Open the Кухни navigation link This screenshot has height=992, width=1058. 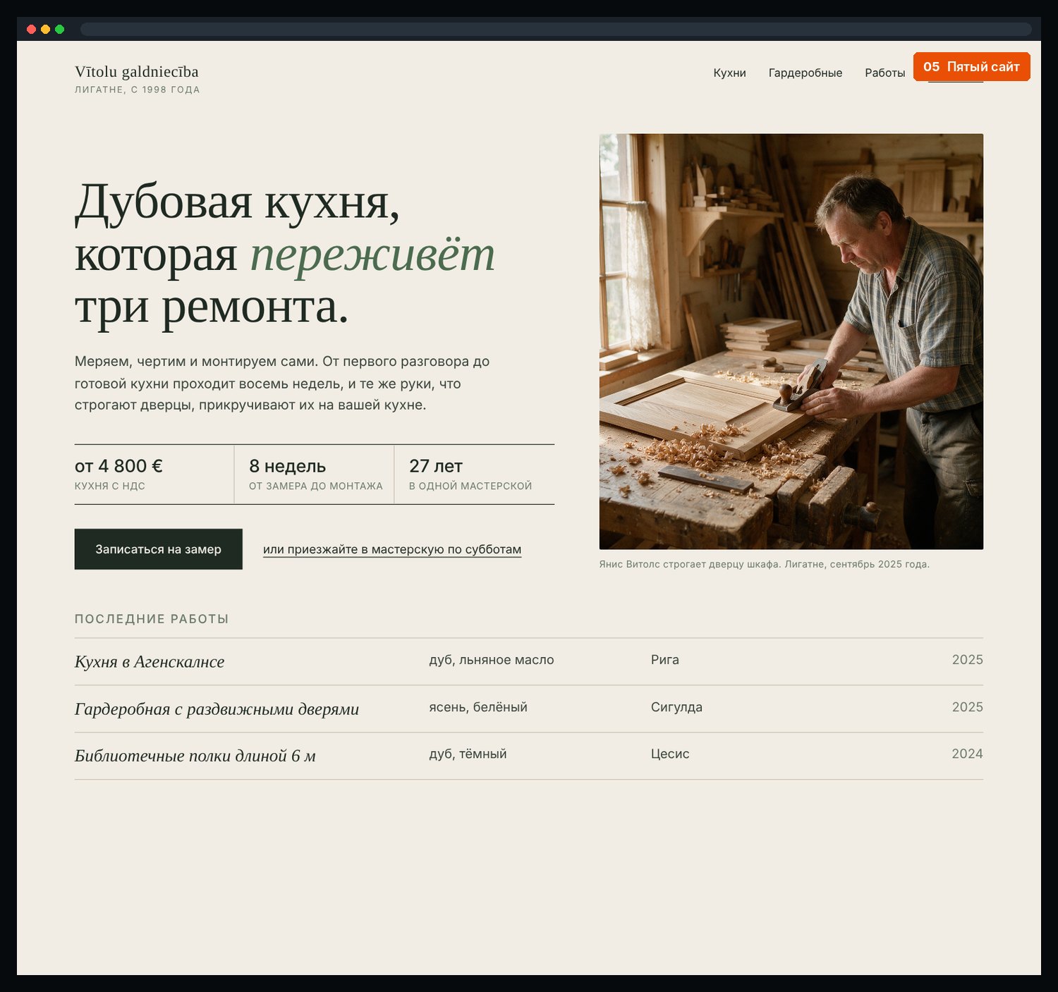pyautogui.click(x=729, y=73)
